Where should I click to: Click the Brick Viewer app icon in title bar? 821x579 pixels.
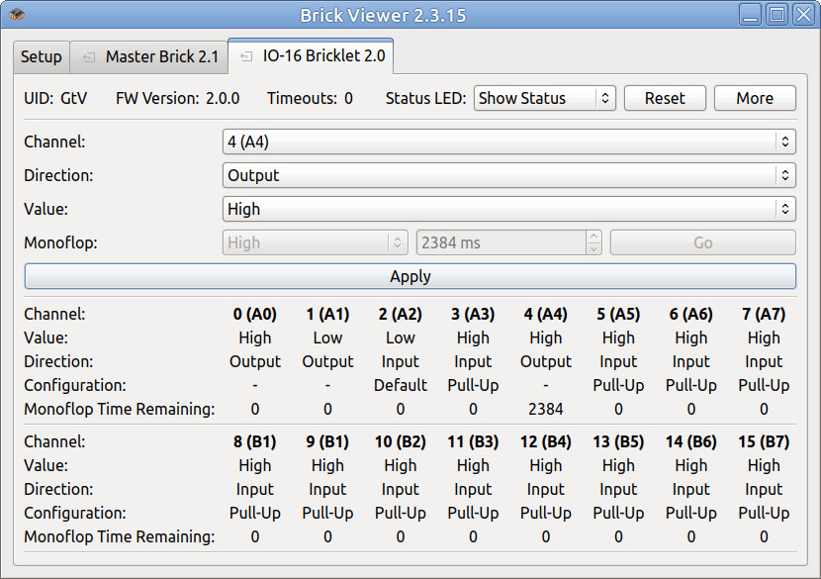17,15
